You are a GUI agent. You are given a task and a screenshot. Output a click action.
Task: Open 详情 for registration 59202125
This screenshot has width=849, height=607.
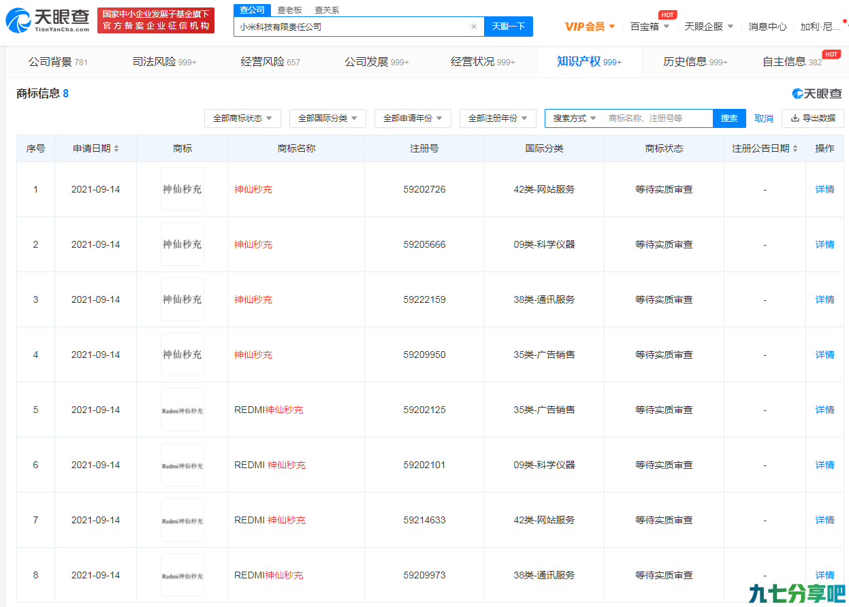pyautogui.click(x=824, y=410)
